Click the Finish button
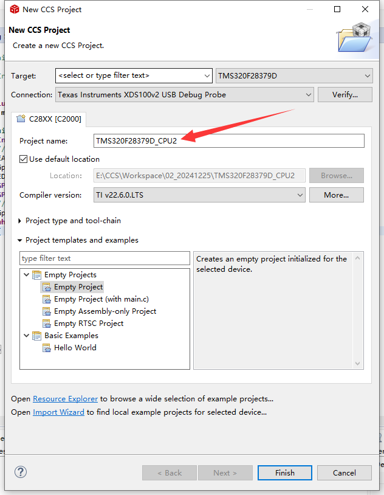384x495 pixels. pyautogui.click(x=285, y=472)
